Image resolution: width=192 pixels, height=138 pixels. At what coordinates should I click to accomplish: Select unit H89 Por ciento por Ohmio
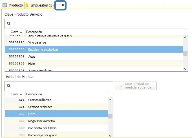pos(56,128)
